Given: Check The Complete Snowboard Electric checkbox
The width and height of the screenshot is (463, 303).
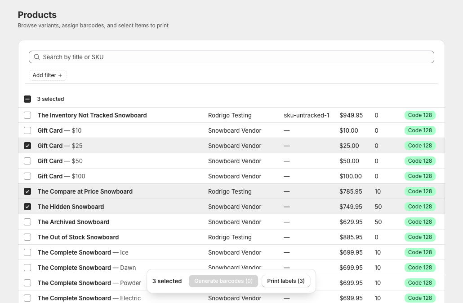Looking at the screenshot, I should 27,298.
